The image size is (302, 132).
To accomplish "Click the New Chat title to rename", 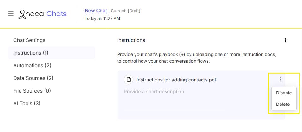I will 96,11.
